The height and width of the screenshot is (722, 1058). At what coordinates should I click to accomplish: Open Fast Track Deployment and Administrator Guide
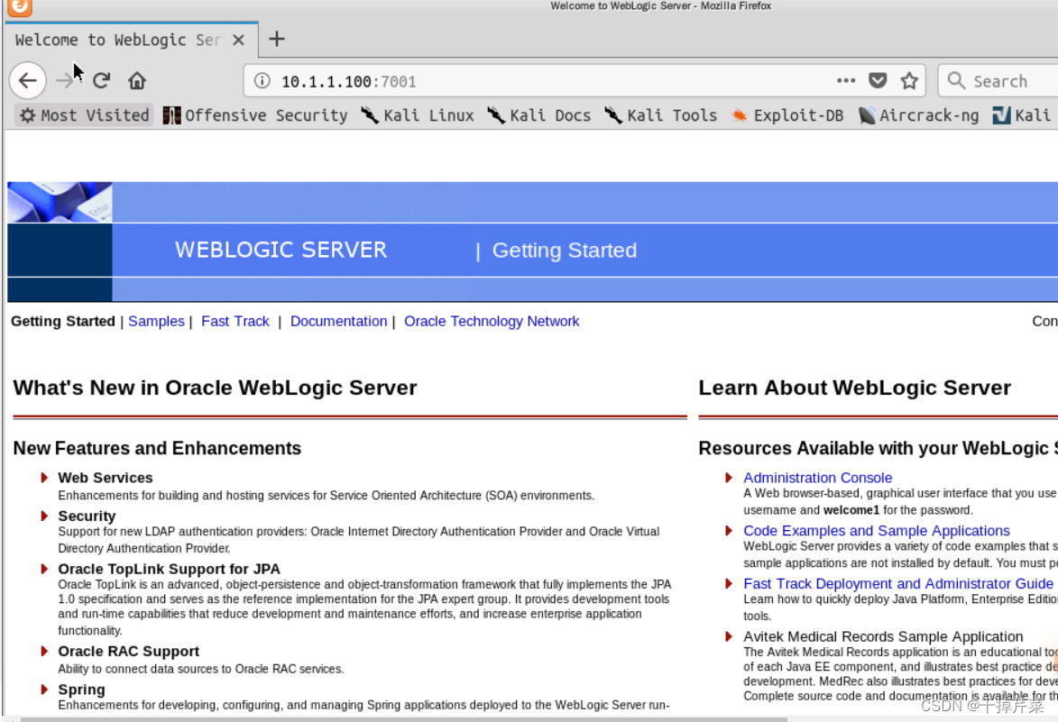898,584
